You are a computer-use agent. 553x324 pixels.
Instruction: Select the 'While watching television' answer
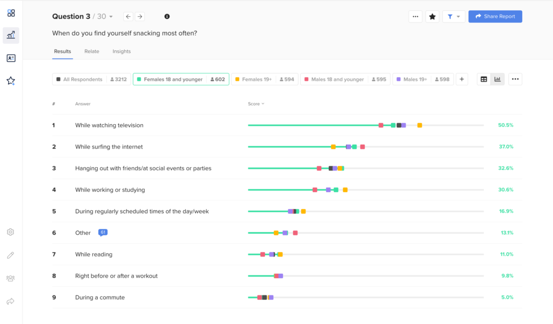pyautogui.click(x=109, y=125)
